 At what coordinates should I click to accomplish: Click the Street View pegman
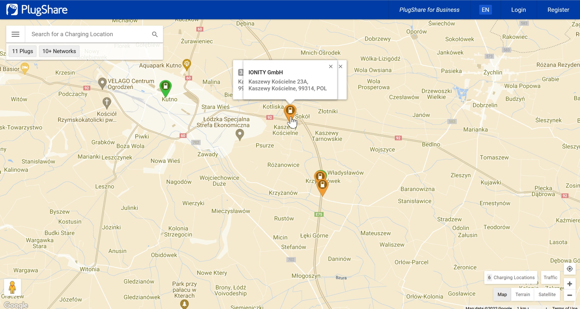[12, 287]
